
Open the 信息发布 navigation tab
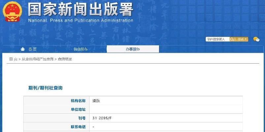click(81, 49)
